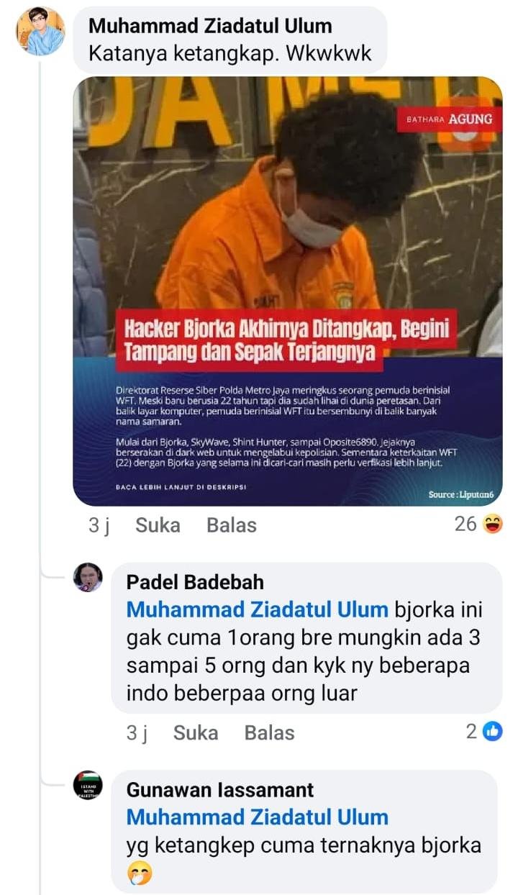Open the Muhammad Ziadatul Ulum commenter name
This screenshot has height=895, width=518.
[210, 26]
